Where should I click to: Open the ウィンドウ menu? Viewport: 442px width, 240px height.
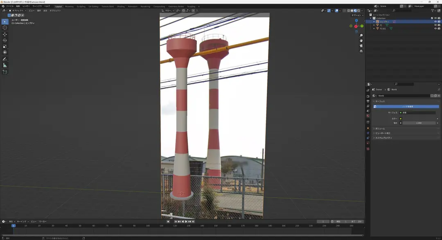[x=37, y=6]
